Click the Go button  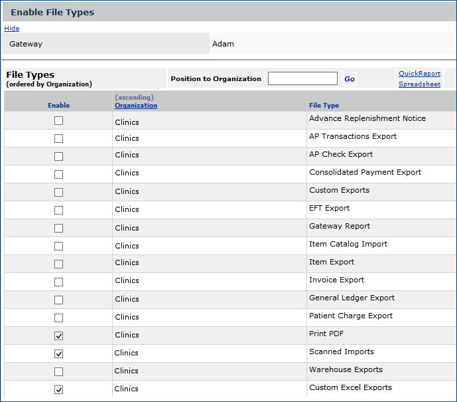click(x=349, y=79)
